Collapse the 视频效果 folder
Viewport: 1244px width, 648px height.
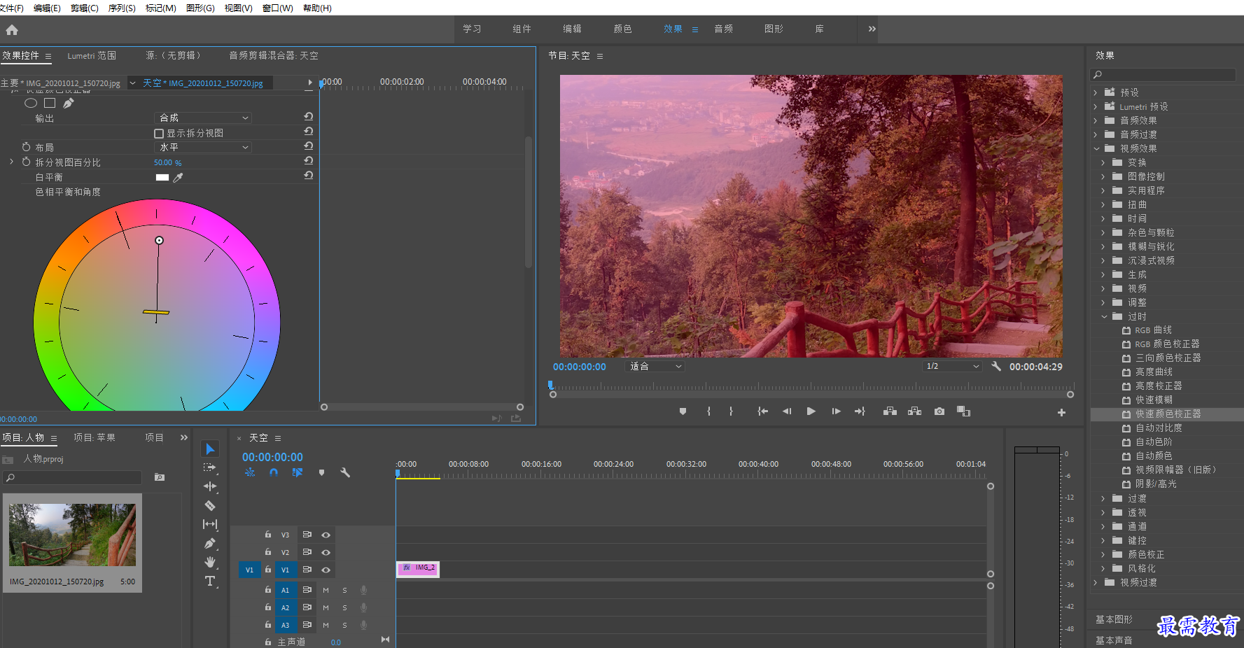[x=1096, y=148]
